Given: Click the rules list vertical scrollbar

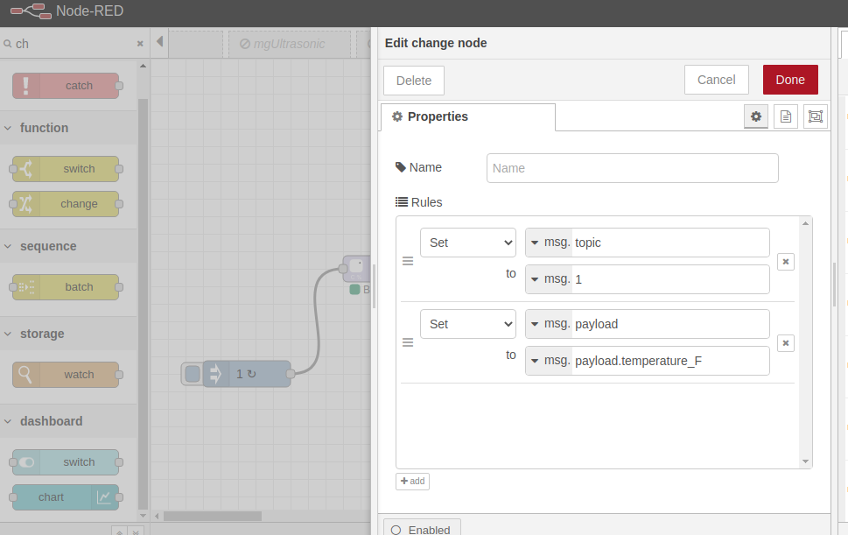Looking at the screenshot, I should click(x=806, y=341).
